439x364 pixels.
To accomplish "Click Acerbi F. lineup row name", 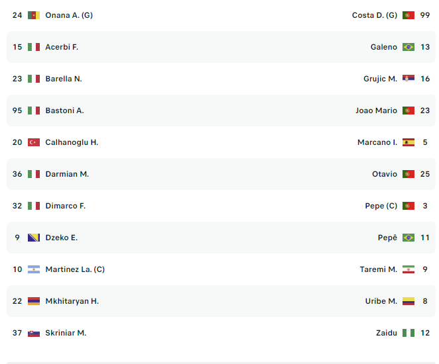I will tap(62, 47).
